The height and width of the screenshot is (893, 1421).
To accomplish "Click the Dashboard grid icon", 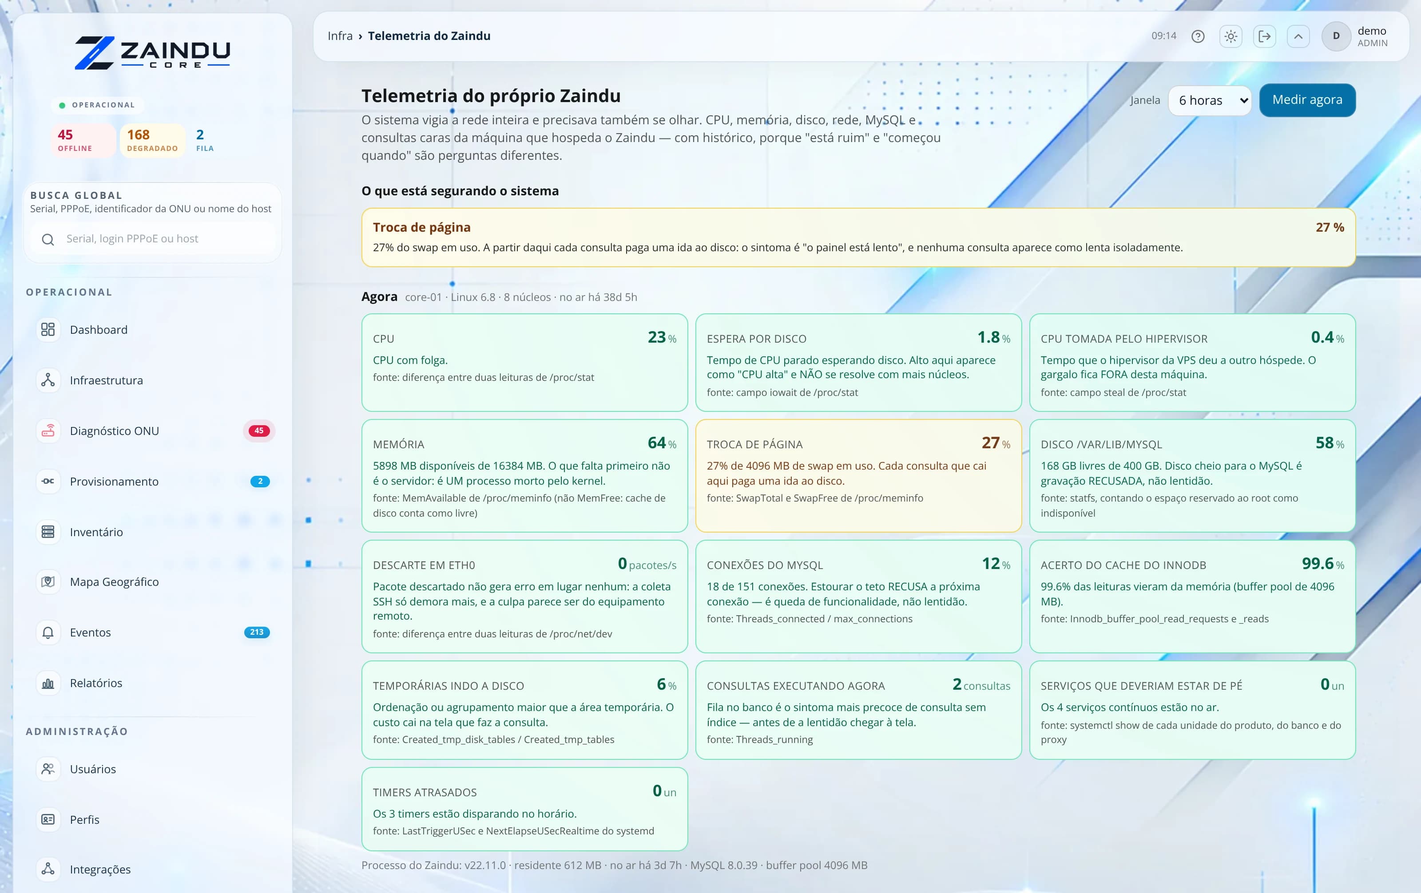I will [48, 329].
